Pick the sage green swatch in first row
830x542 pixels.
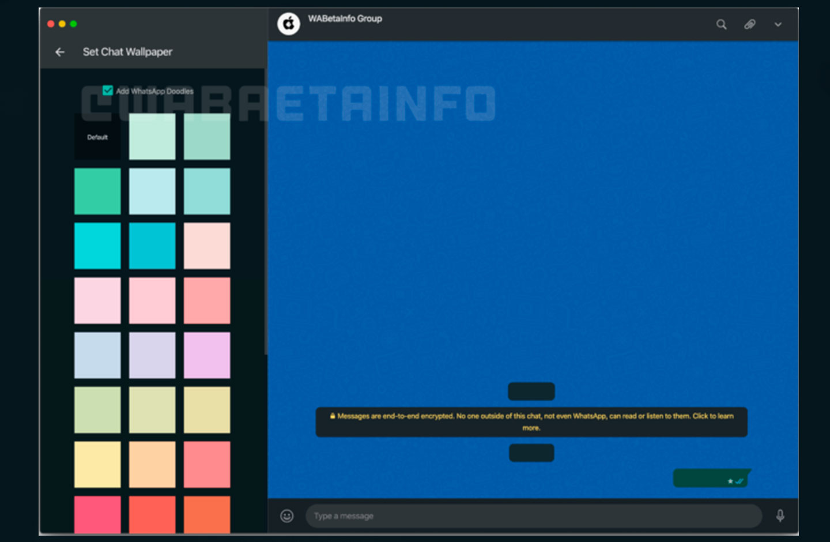tap(207, 137)
